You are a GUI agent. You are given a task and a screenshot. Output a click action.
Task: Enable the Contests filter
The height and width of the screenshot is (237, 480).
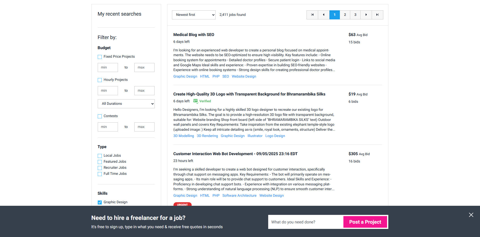[x=99, y=116]
